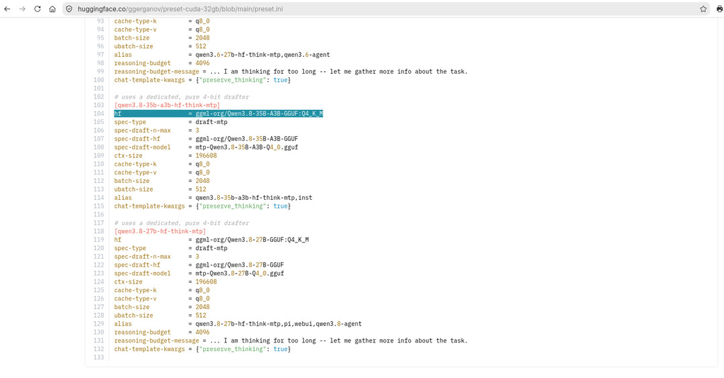Reload the current page
Image resolution: width=724 pixels, height=378 pixels.
click(38, 9)
